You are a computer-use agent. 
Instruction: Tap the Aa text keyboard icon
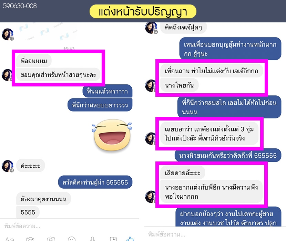[10, 239]
